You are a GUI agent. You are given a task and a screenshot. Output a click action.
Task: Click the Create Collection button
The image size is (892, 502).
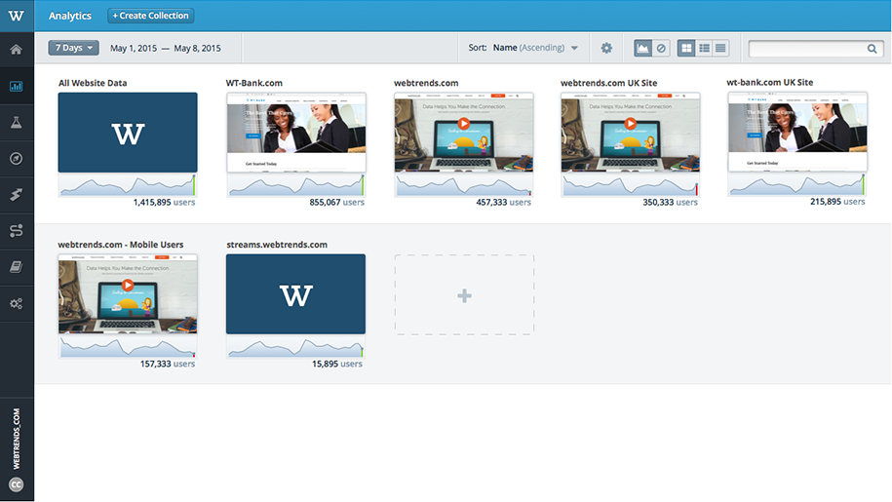pyautogui.click(x=151, y=16)
